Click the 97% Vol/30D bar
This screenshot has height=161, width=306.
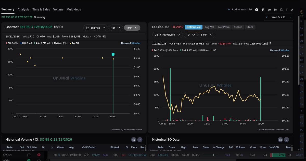tap(277, 155)
